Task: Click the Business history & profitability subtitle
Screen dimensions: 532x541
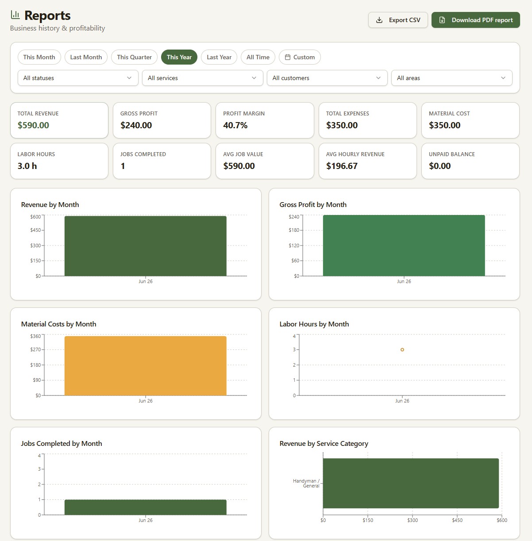Action: coord(58,28)
